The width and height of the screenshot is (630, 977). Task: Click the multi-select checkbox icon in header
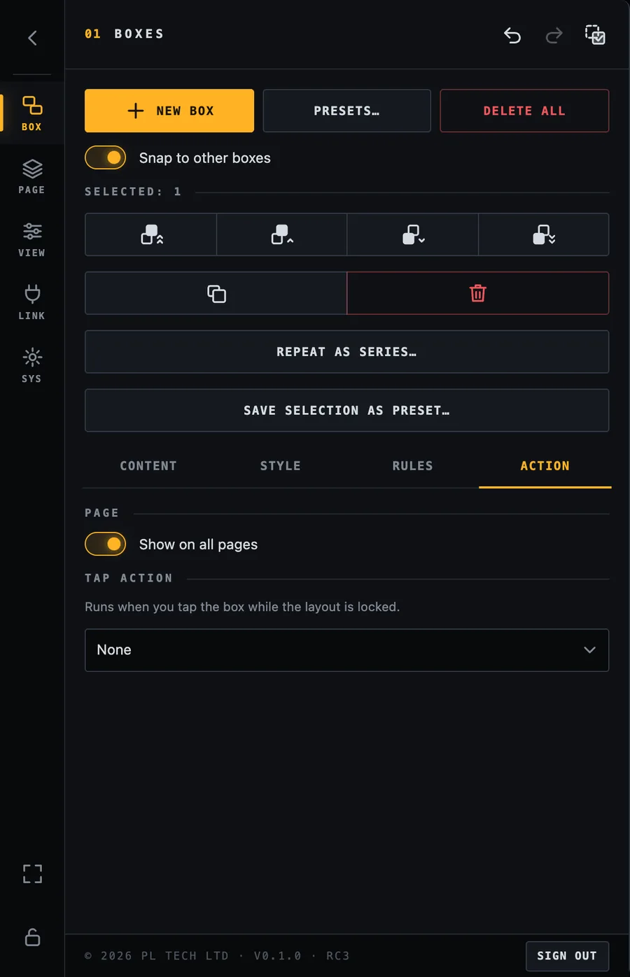click(595, 34)
